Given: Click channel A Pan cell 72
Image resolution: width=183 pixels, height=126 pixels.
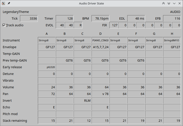Looking at the screenshot, I should (x=47, y=94).
